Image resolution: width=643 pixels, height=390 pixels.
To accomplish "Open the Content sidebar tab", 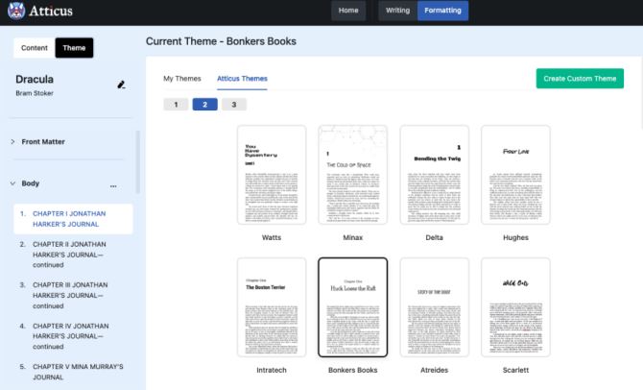I will click(x=35, y=48).
